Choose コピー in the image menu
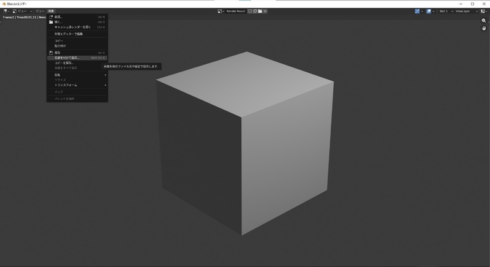Viewport: 490px width, 267px height. pos(77,41)
